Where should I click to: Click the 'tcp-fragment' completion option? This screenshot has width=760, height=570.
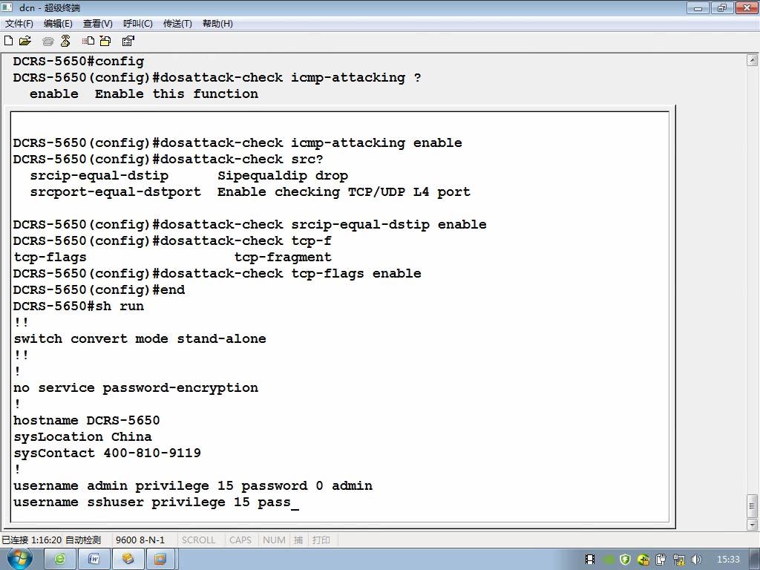[283, 258]
